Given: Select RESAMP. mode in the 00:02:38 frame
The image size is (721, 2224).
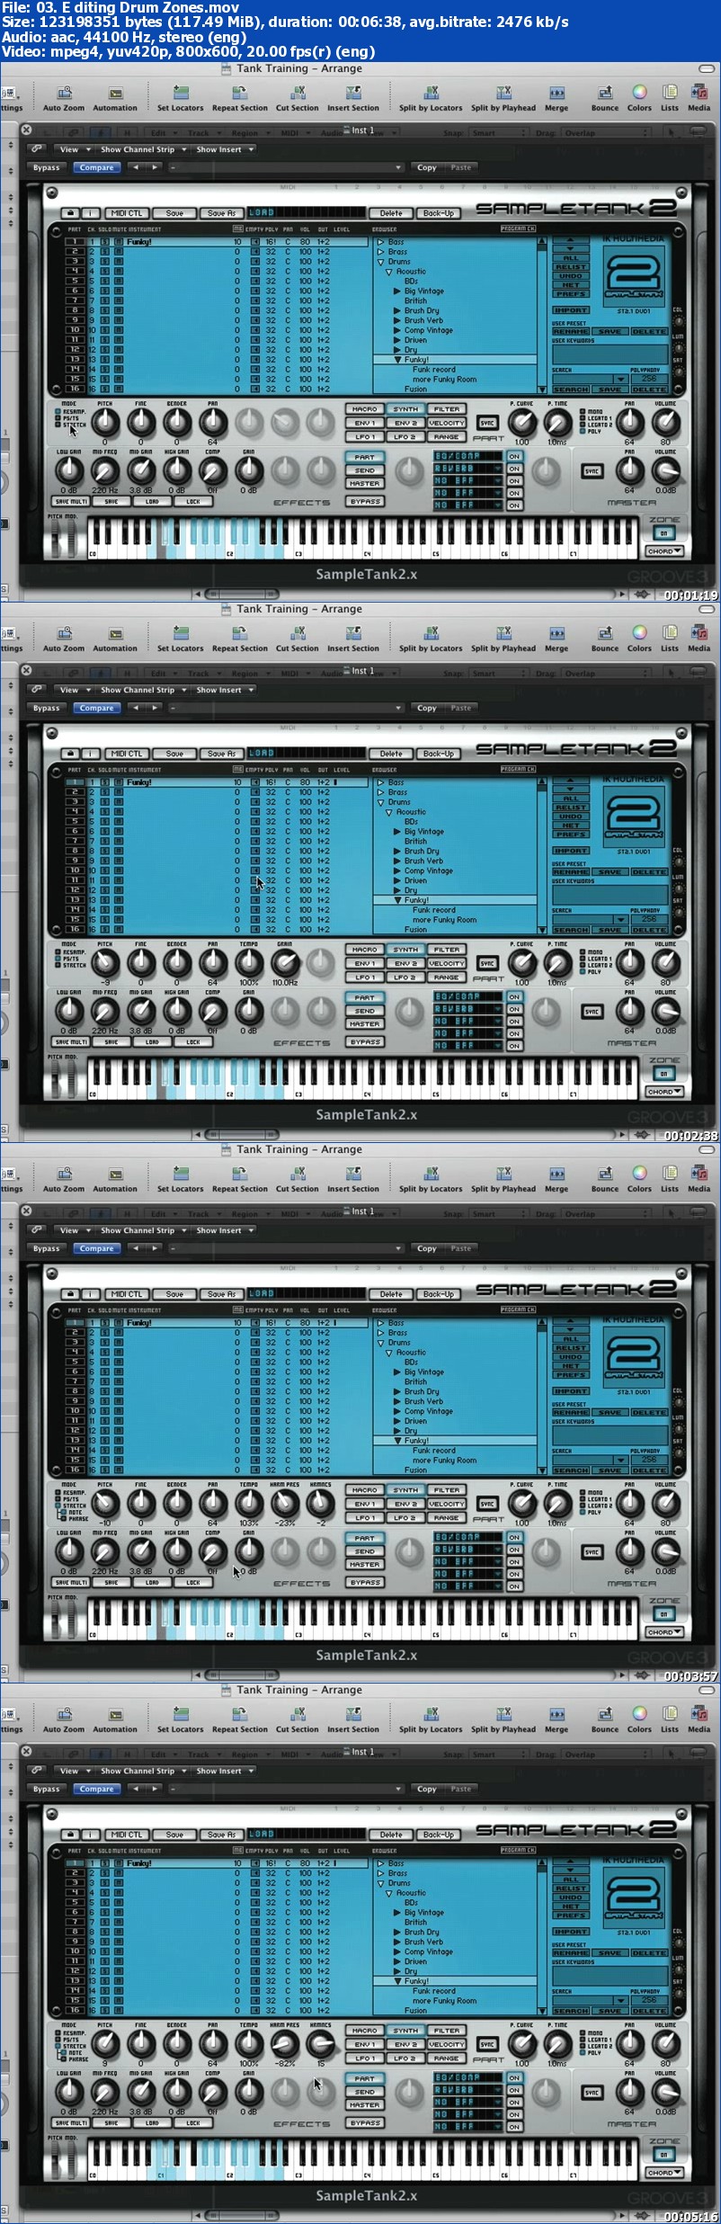Looking at the screenshot, I should coord(72,951).
